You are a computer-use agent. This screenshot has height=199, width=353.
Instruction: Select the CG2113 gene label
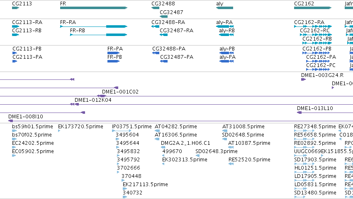[x=22, y=4]
